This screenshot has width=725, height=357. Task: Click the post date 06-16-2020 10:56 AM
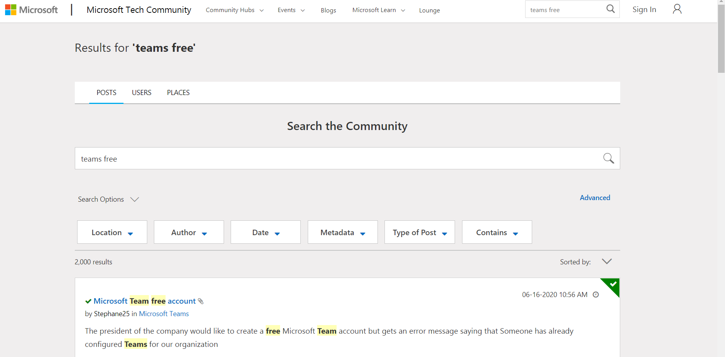(x=555, y=295)
